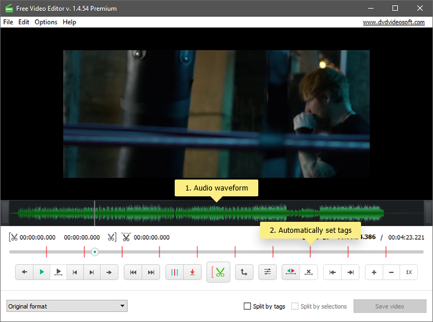This screenshot has width=433, height=322.
Task: Open the settings sliders icon
Action: [x=268, y=272]
